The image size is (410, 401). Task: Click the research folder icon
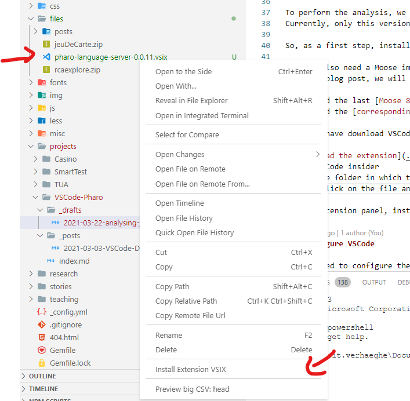click(x=42, y=274)
